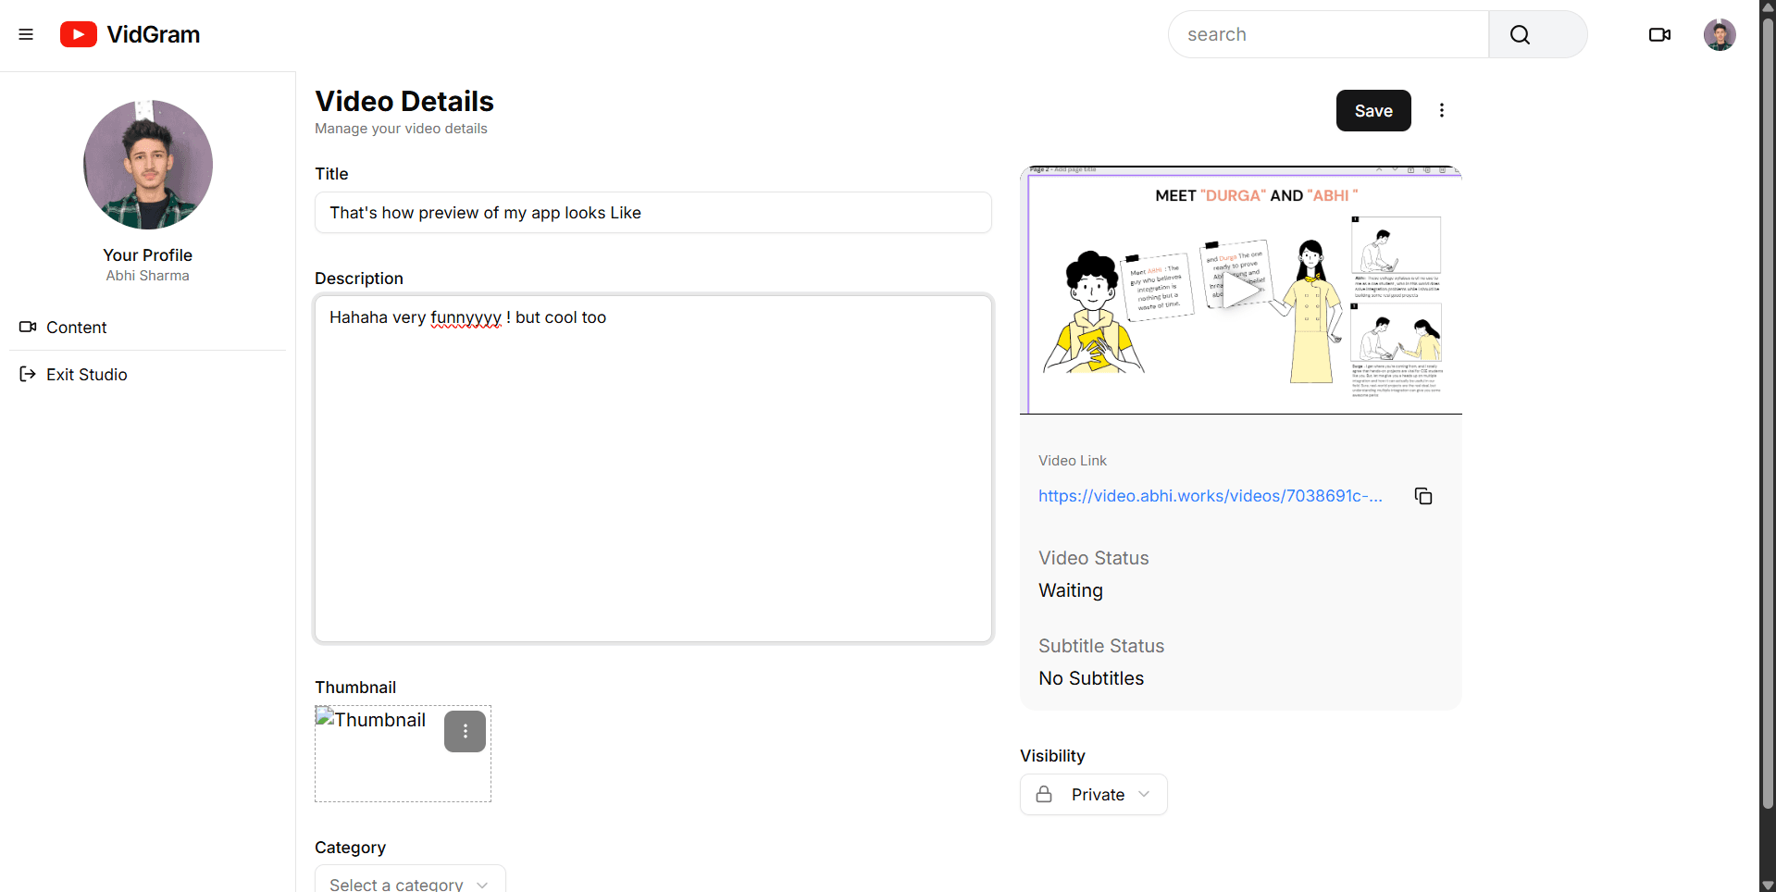Image resolution: width=1776 pixels, height=892 pixels.
Task: Click the VidGram logo
Action: pyautogui.click(x=130, y=34)
